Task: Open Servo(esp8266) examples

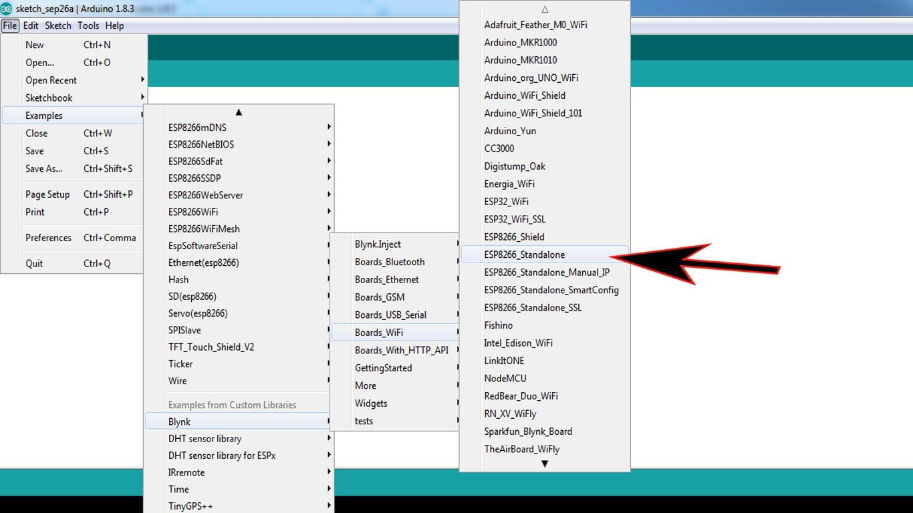Action: click(239, 313)
